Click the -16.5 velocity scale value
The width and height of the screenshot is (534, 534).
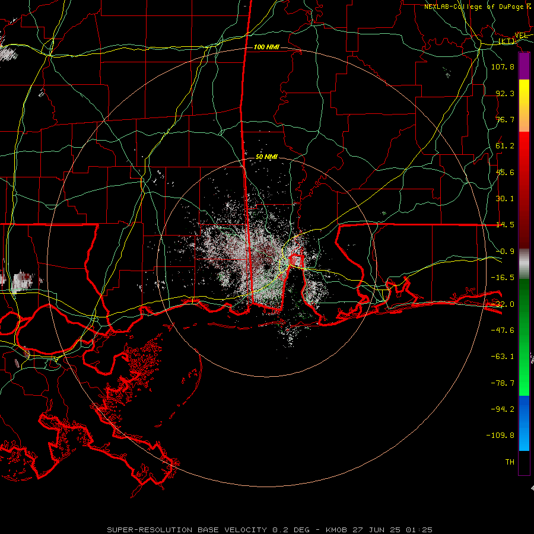click(x=503, y=278)
